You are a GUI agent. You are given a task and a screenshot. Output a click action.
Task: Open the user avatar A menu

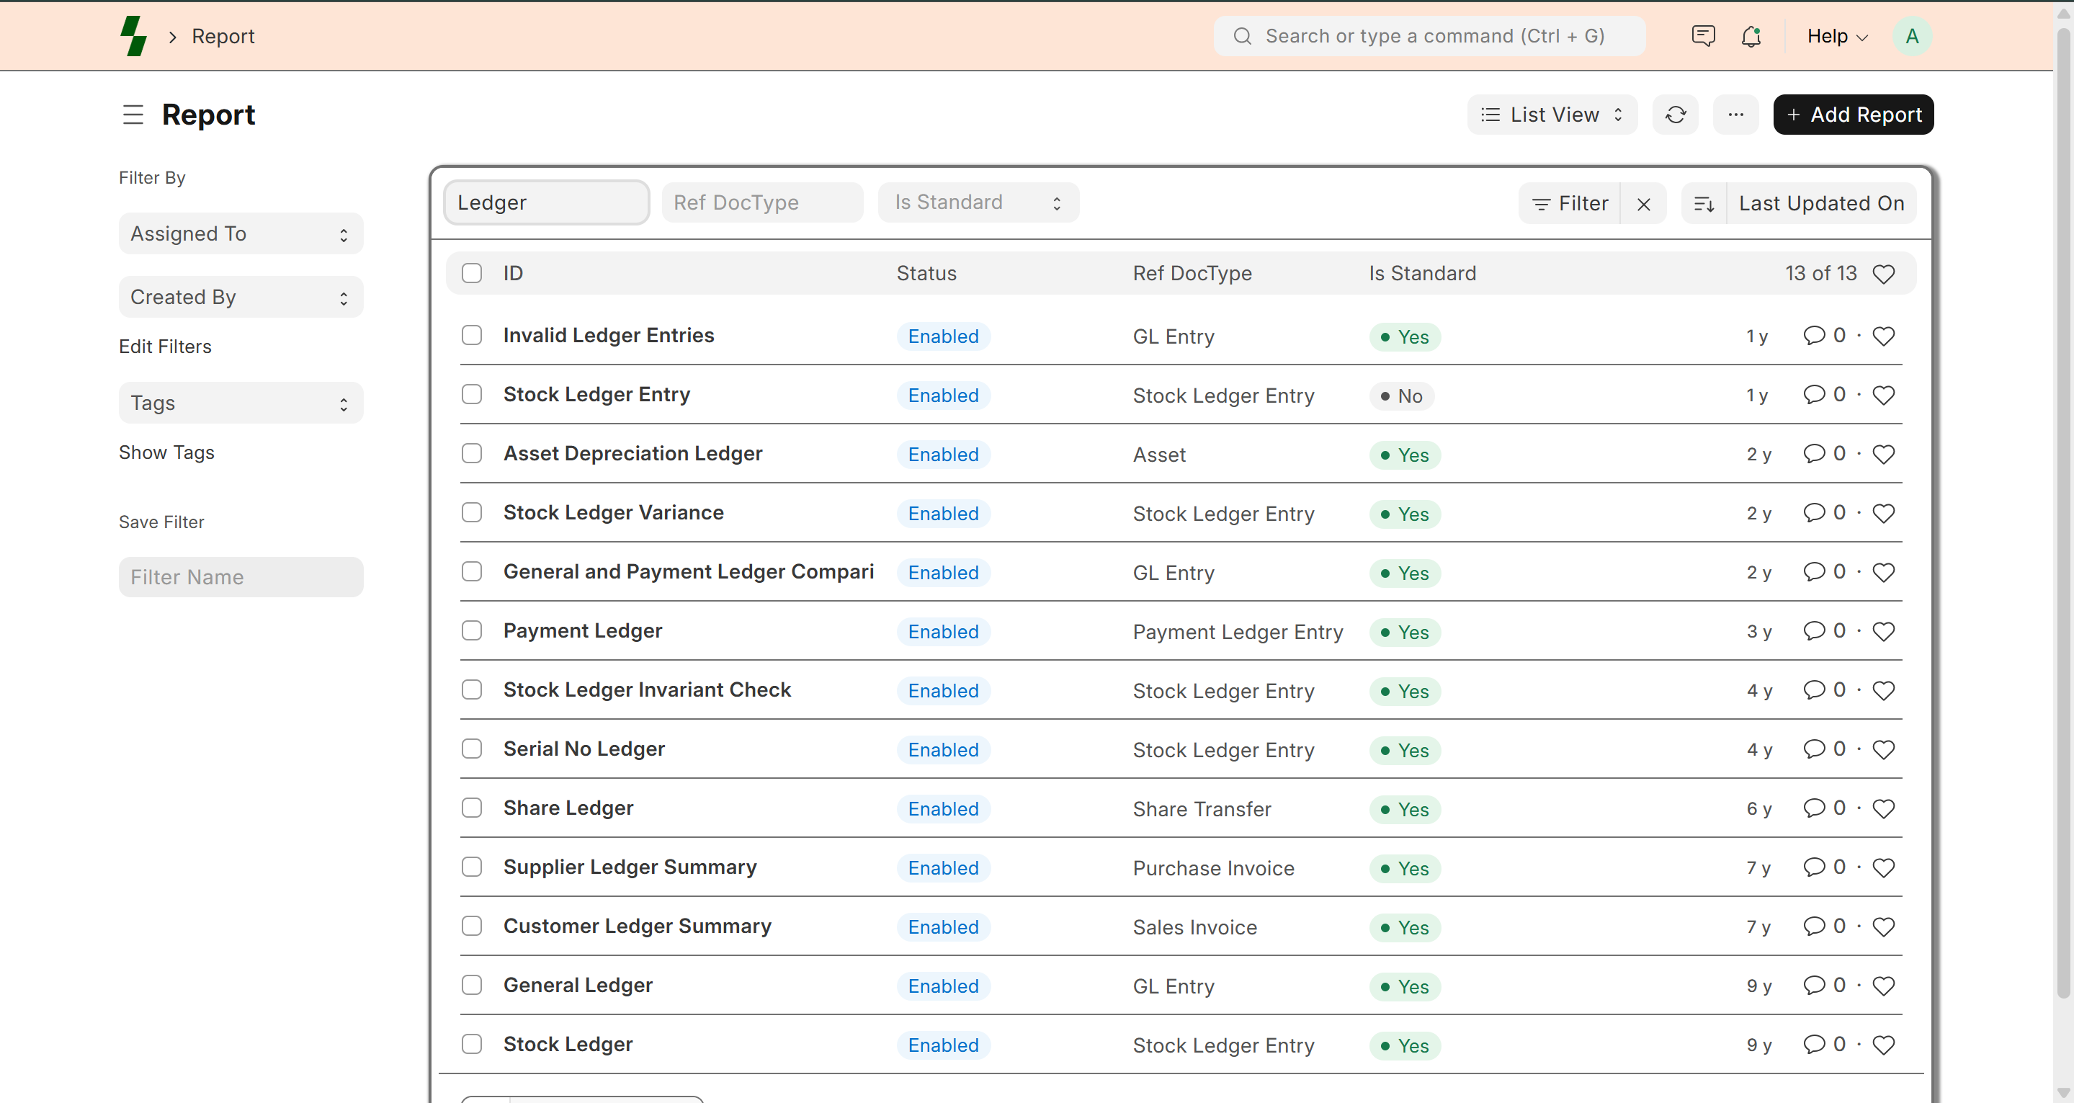tap(1911, 36)
